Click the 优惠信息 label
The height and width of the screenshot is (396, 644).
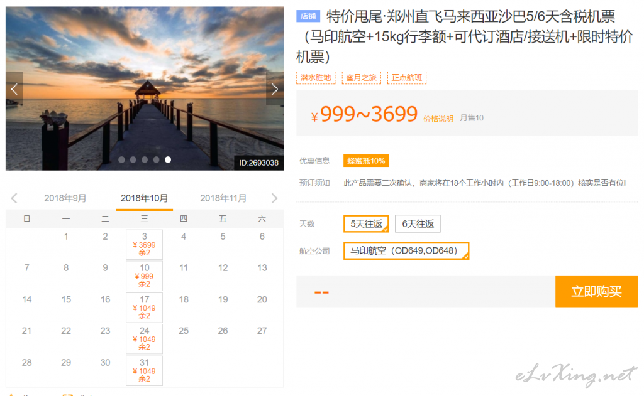(314, 161)
